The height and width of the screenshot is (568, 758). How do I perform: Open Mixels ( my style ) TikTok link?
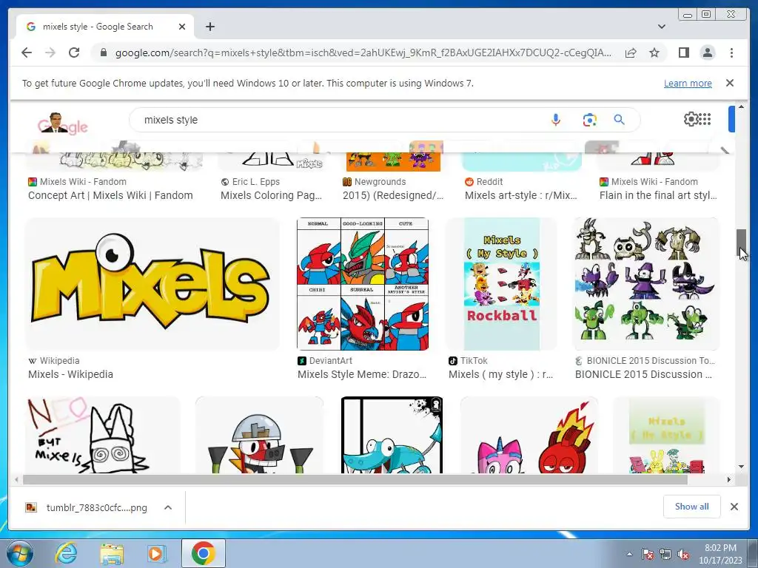[501, 374]
